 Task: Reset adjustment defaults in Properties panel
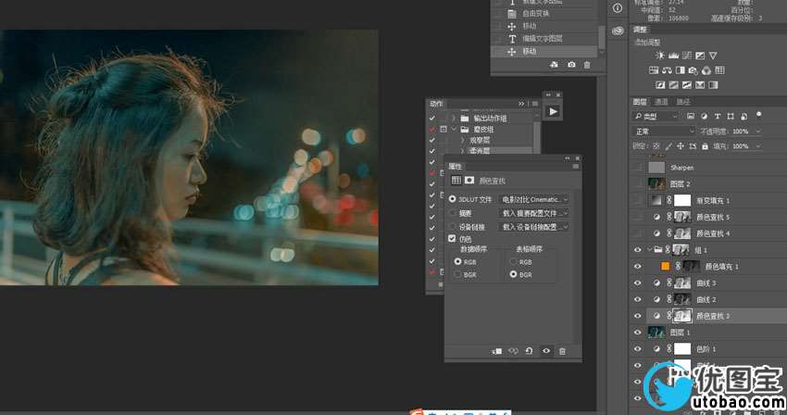[x=529, y=351]
